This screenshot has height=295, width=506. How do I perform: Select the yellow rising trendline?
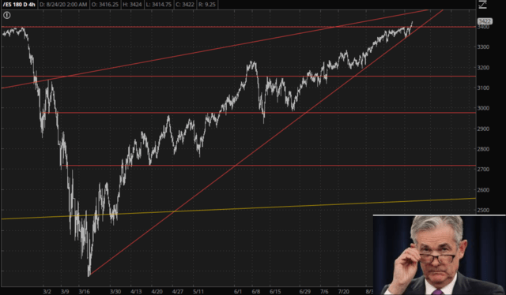[x=239, y=209]
